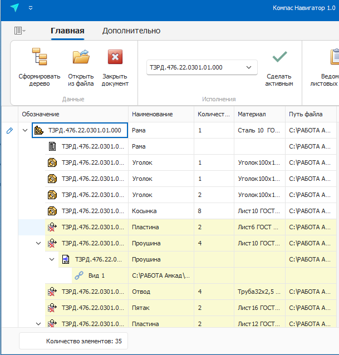339x355 pixels.
Task: Click the Ведомость листовых clipboard icon
Action: (x=335, y=57)
